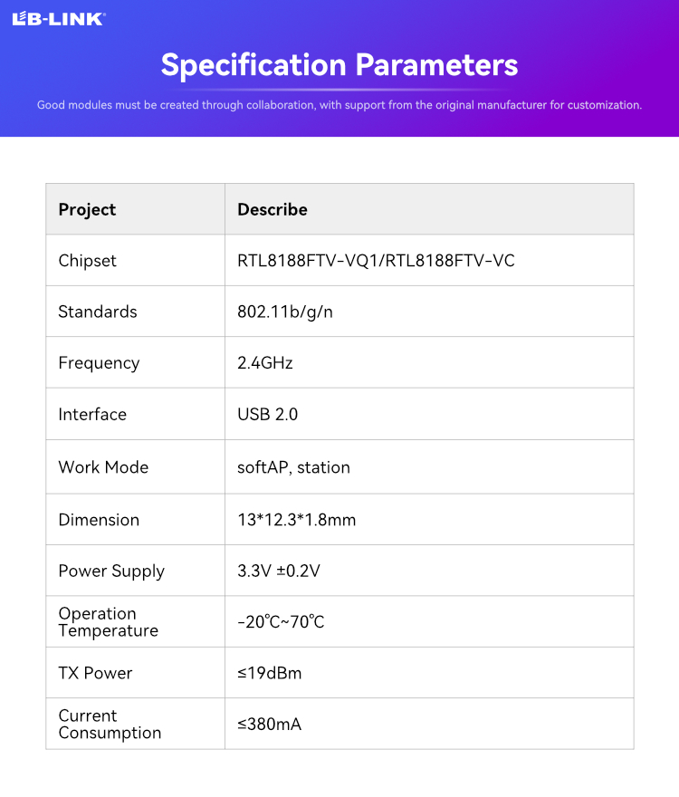The image size is (679, 797).
Task: Click the LB-LINK logo
Action: (x=59, y=19)
